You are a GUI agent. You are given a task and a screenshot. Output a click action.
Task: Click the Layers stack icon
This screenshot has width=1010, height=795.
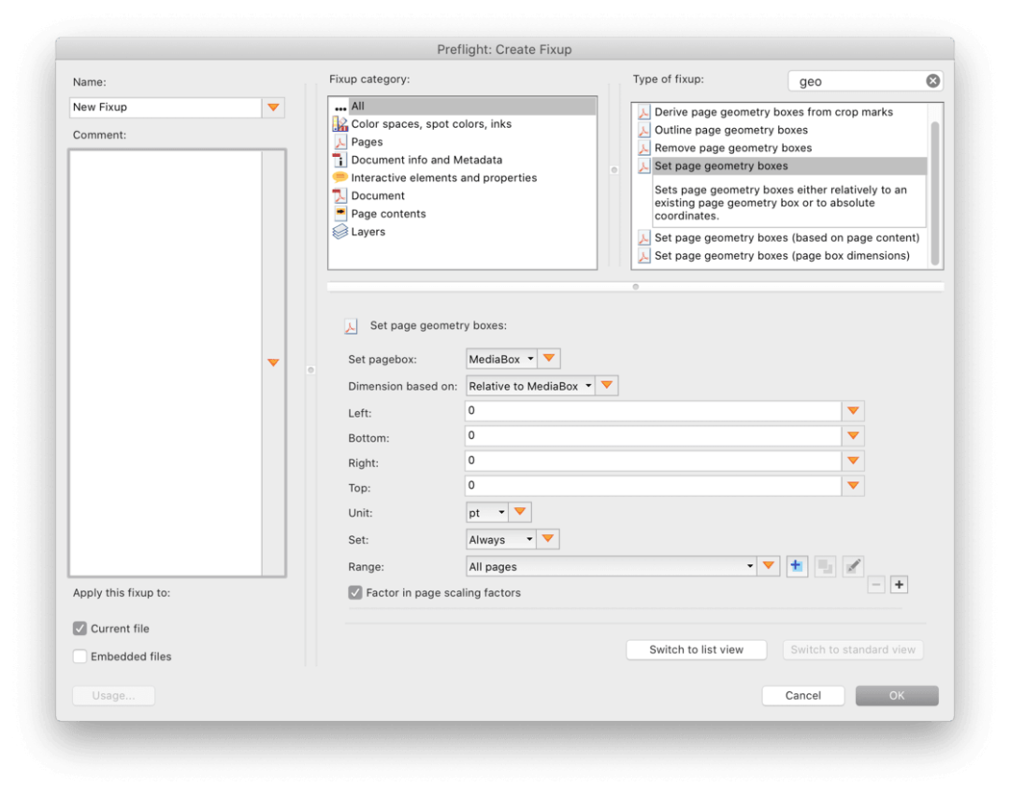click(340, 232)
